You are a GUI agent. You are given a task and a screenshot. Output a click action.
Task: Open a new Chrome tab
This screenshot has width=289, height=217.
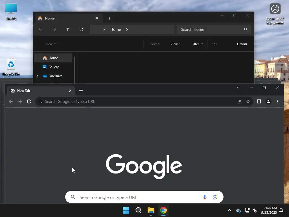tap(81, 91)
